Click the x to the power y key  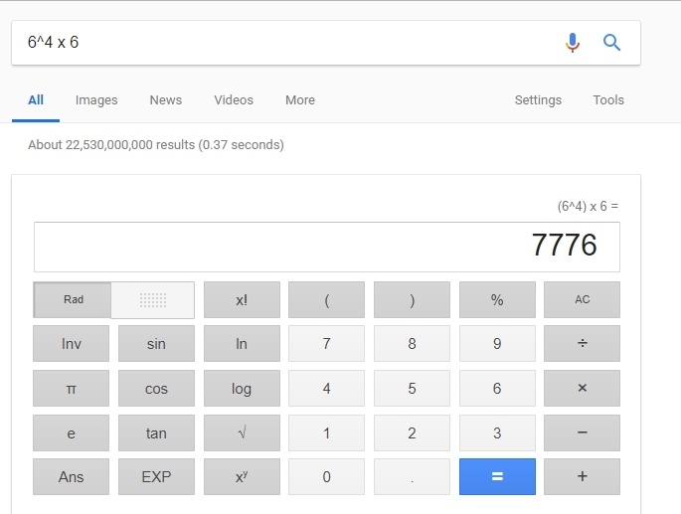(242, 476)
